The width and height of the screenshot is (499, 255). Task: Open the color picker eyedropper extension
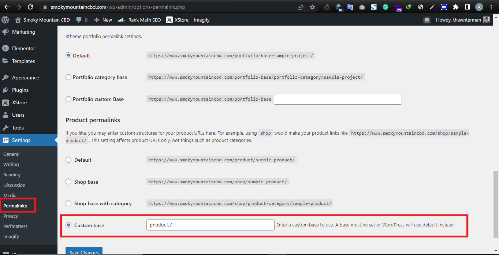click(432, 7)
